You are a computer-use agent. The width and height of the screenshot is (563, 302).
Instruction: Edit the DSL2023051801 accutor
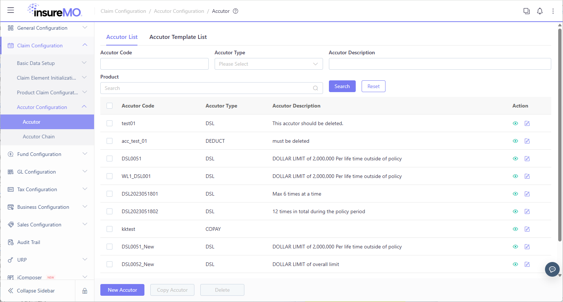click(527, 194)
